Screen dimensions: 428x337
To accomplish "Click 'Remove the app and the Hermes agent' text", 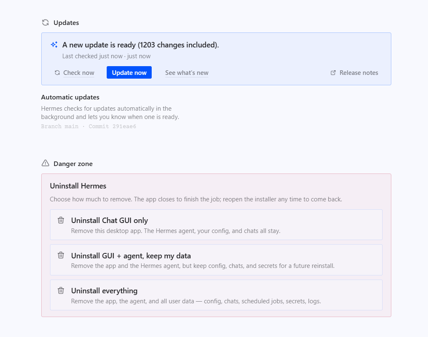I will [x=203, y=265].
